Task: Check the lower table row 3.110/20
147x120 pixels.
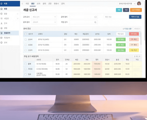Action: click(26, 69)
